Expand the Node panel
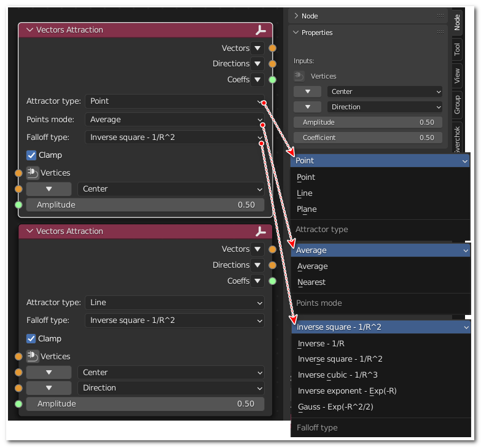The height and width of the screenshot is (447, 481). 296,15
